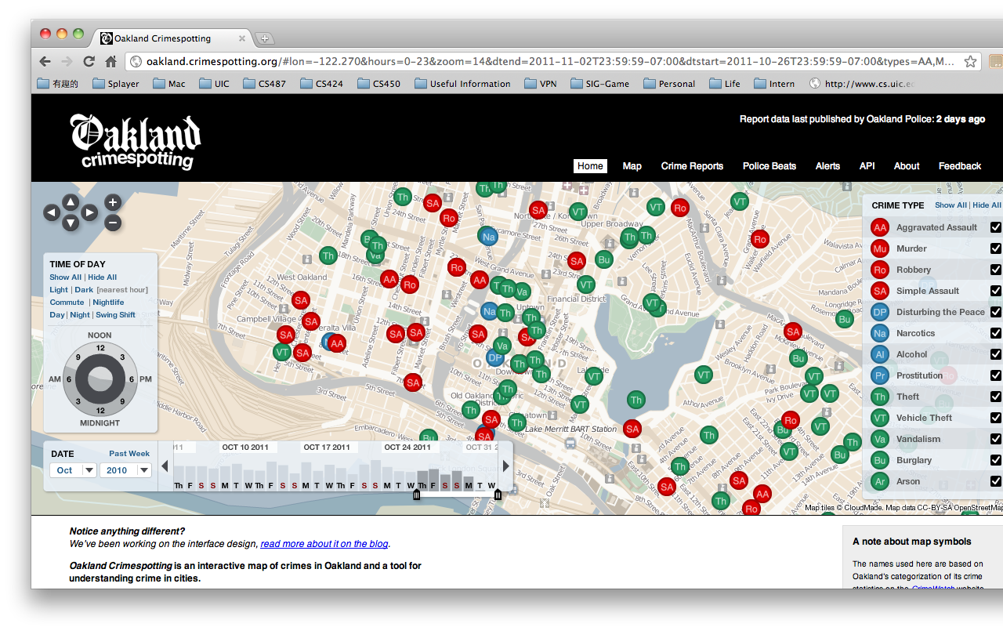Viewport: 1003px width, 627px height.
Task: Click the Murder Mu legend icon
Action: [x=880, y=248]
